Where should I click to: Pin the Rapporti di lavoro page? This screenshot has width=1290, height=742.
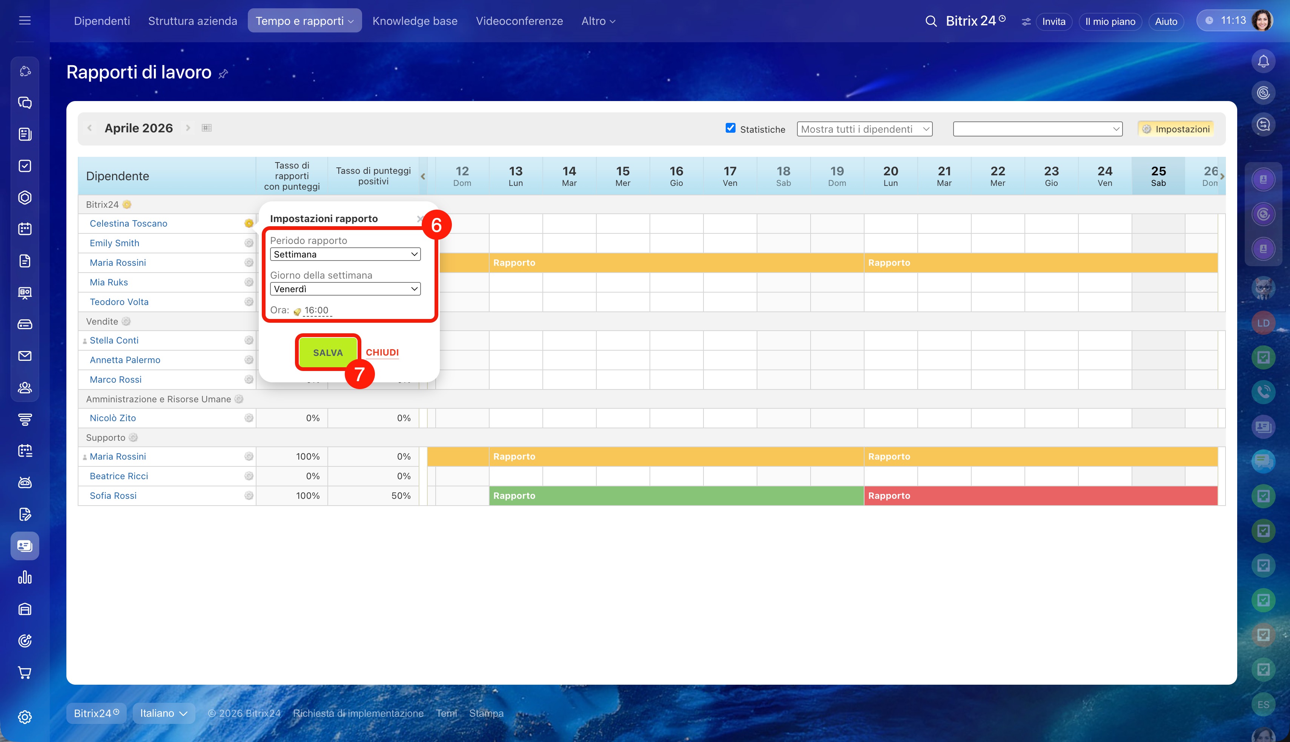pyautogui.click(x=223, y=74)
